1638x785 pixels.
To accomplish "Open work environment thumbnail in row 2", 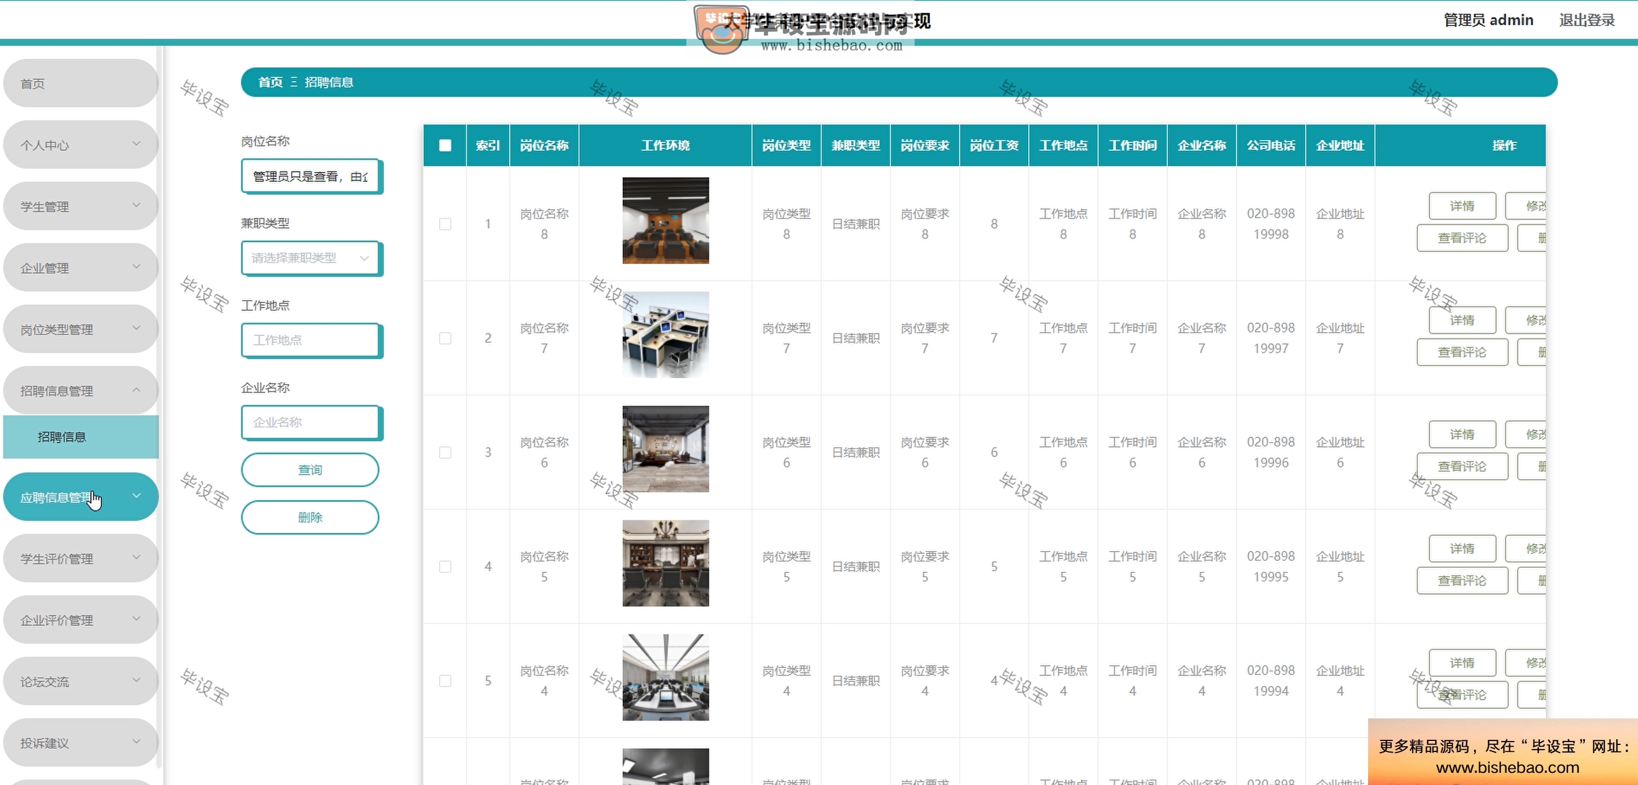I will pos(665,335).
